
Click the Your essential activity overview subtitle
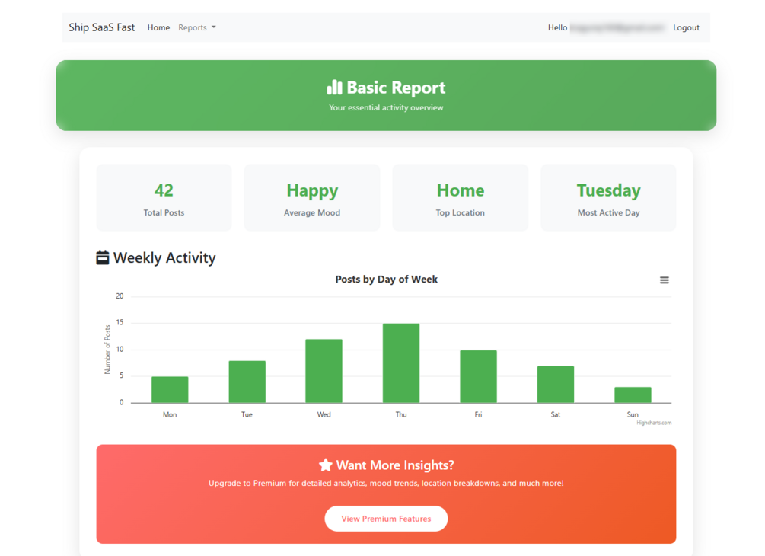tap(386, 108)
